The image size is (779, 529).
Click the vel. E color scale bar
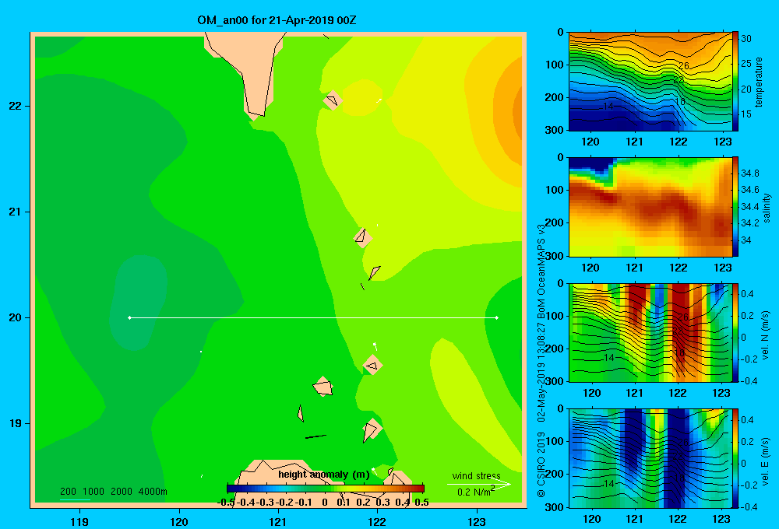[x=735, y=458]
